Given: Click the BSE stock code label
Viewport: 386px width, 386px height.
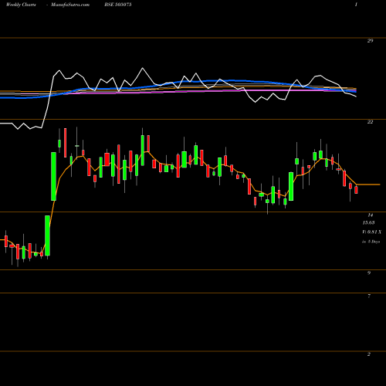Looking at the screenshot, I should (x=118, y=5).
